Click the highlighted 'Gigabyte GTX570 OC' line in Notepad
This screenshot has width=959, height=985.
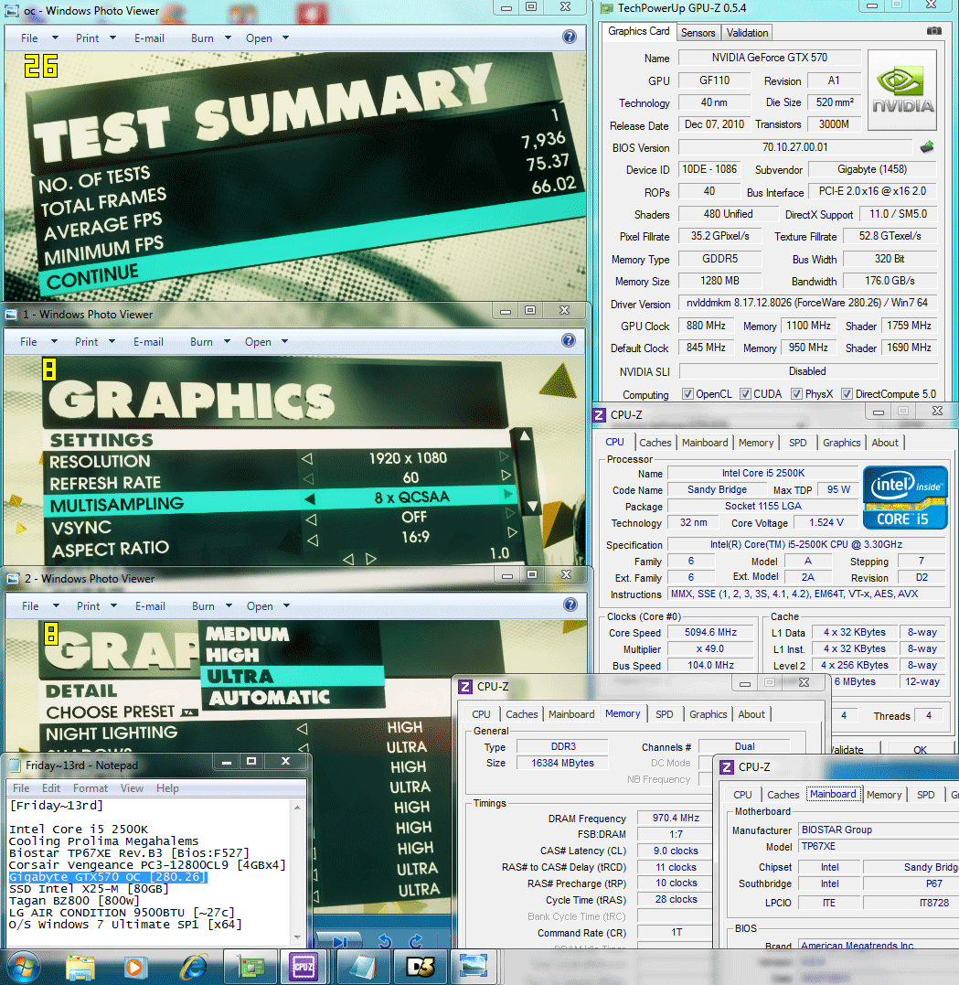point(107,876)
